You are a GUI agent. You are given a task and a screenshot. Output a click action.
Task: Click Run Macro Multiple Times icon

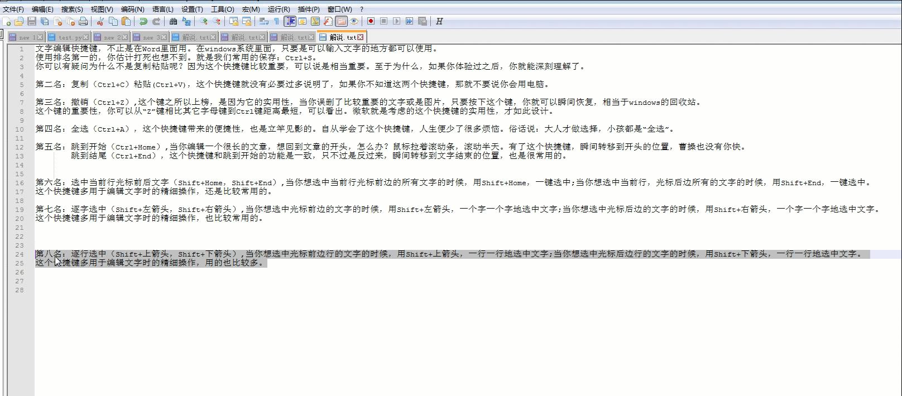pos(410,21)
